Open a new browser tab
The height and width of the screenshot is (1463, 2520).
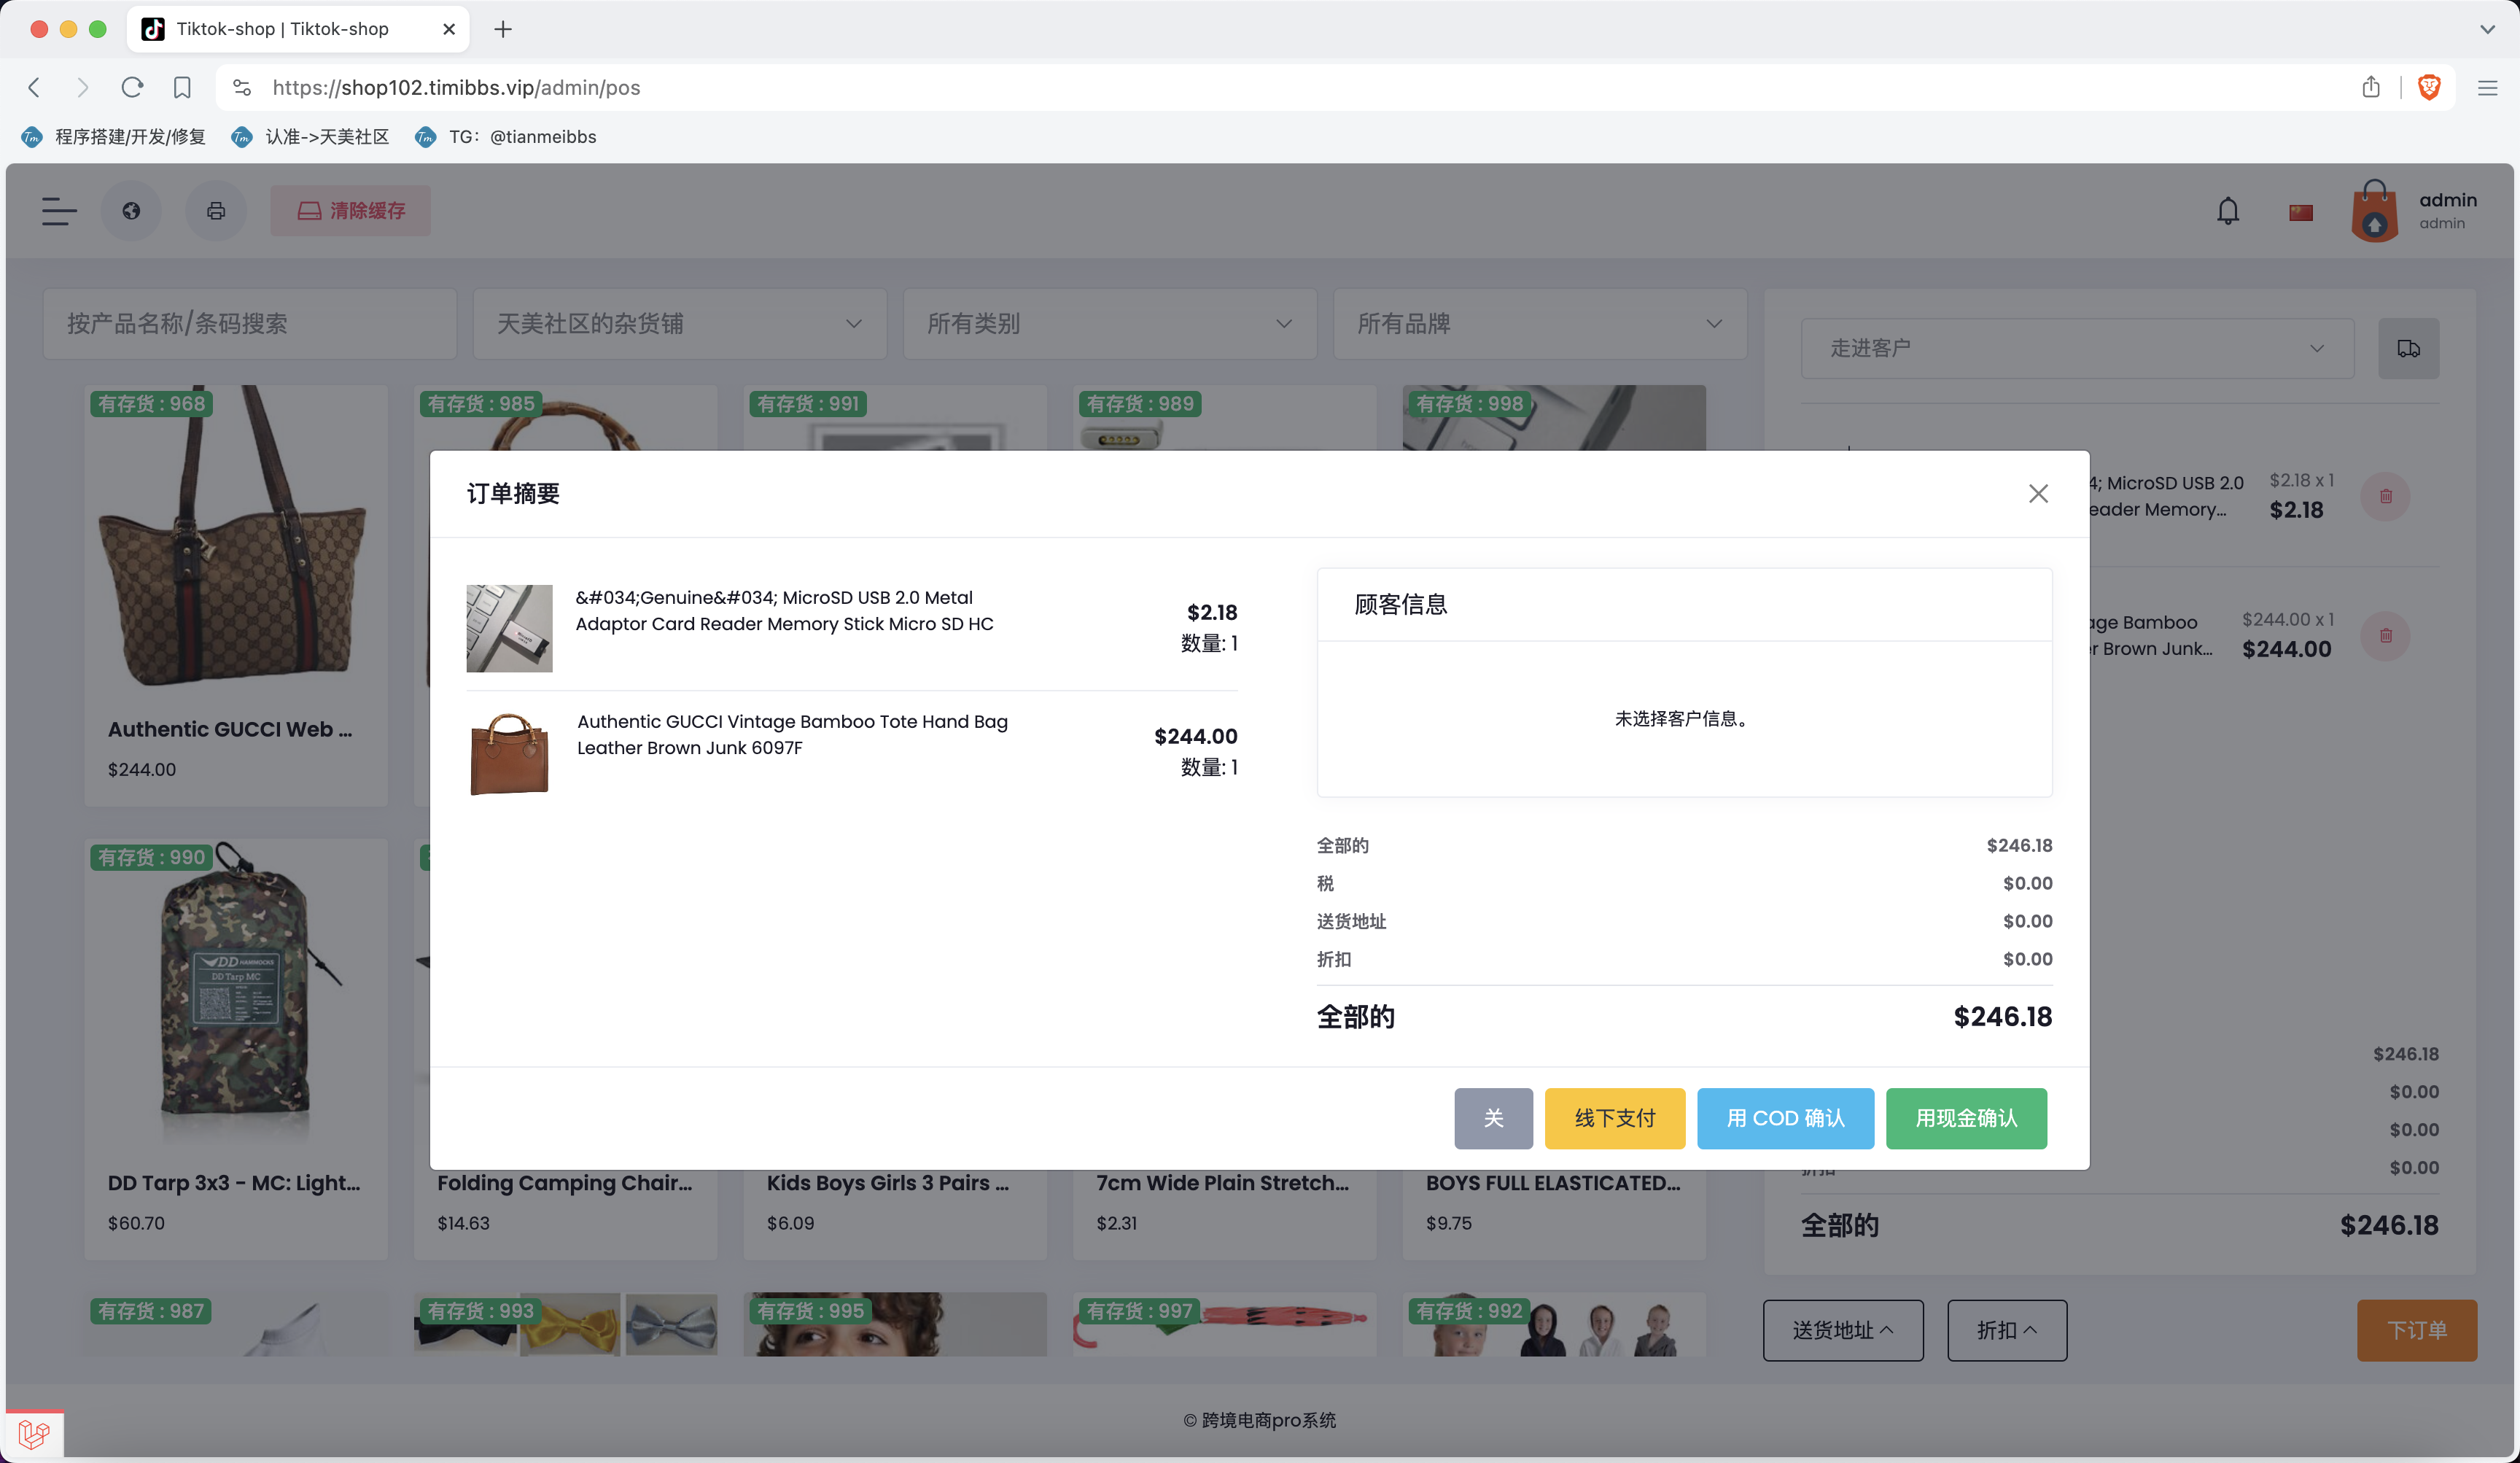pos(503,29)
